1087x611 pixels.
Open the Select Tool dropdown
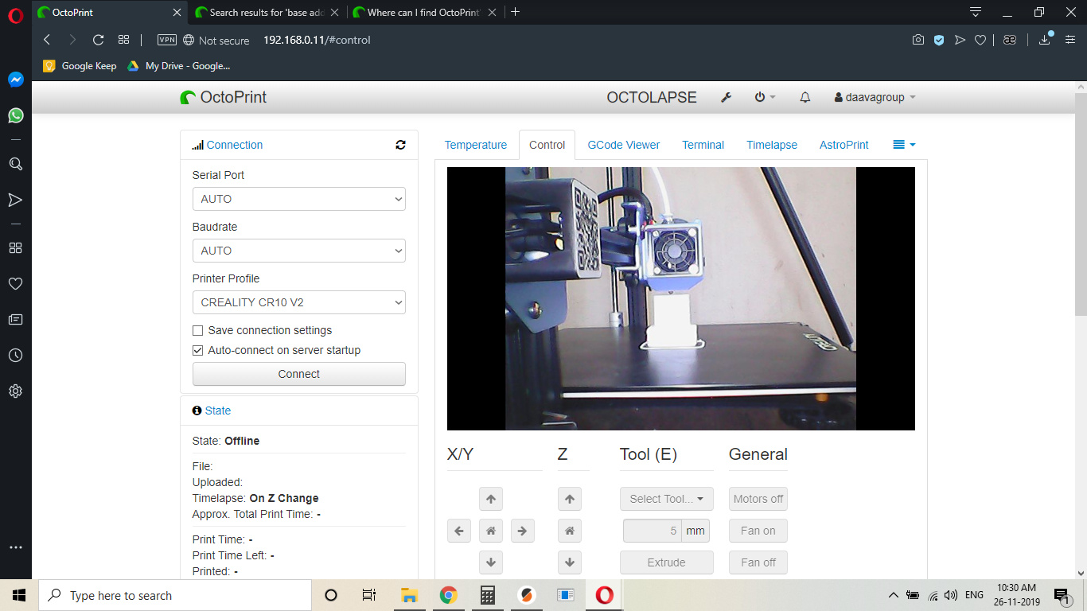[x=666, y=499]
